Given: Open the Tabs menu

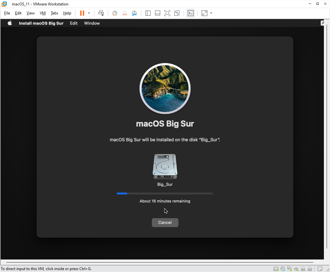Looking at the screenshot, I should [54, 13].
